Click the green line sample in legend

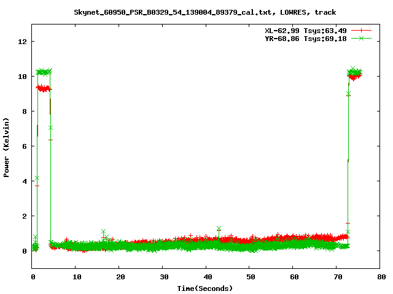point(362,38)
